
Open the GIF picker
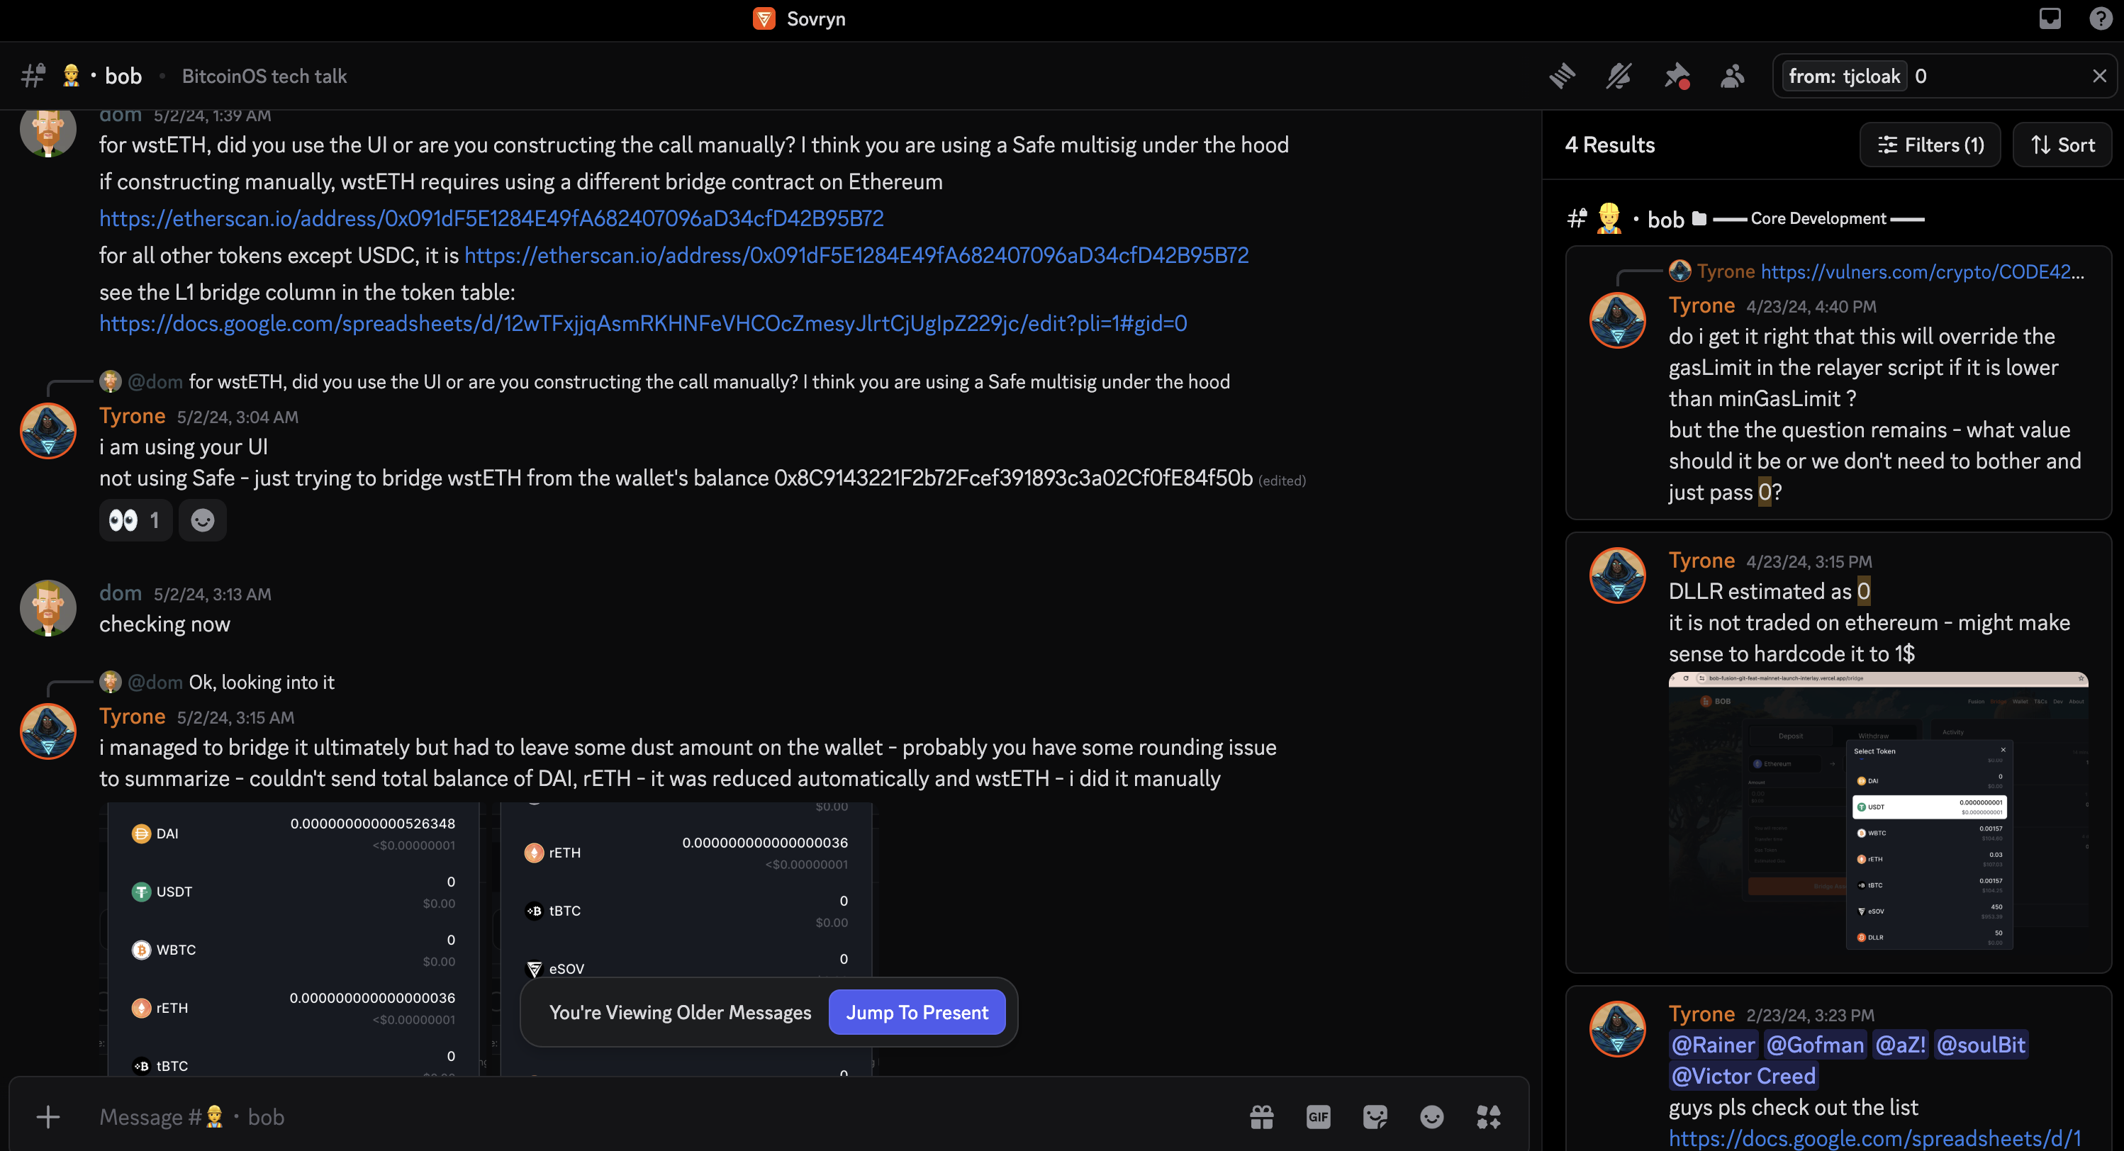click(x=1318, y=1117)
